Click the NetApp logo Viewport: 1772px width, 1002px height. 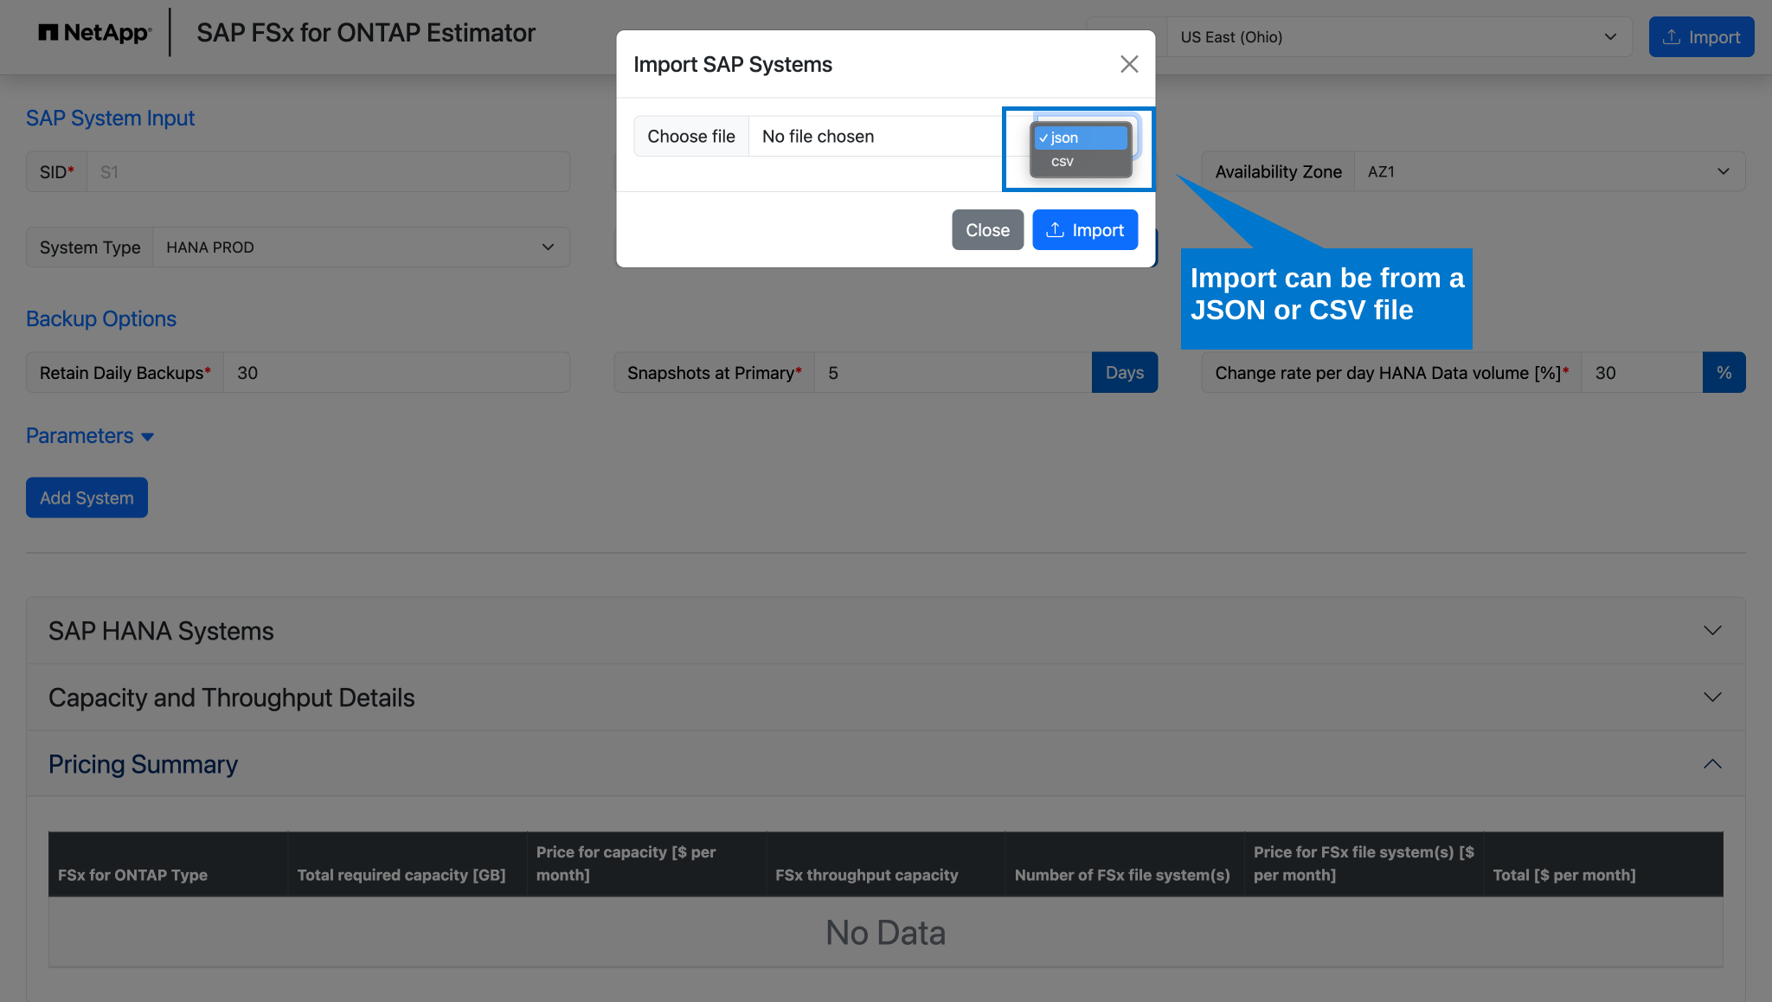click(x=95, y=33)
